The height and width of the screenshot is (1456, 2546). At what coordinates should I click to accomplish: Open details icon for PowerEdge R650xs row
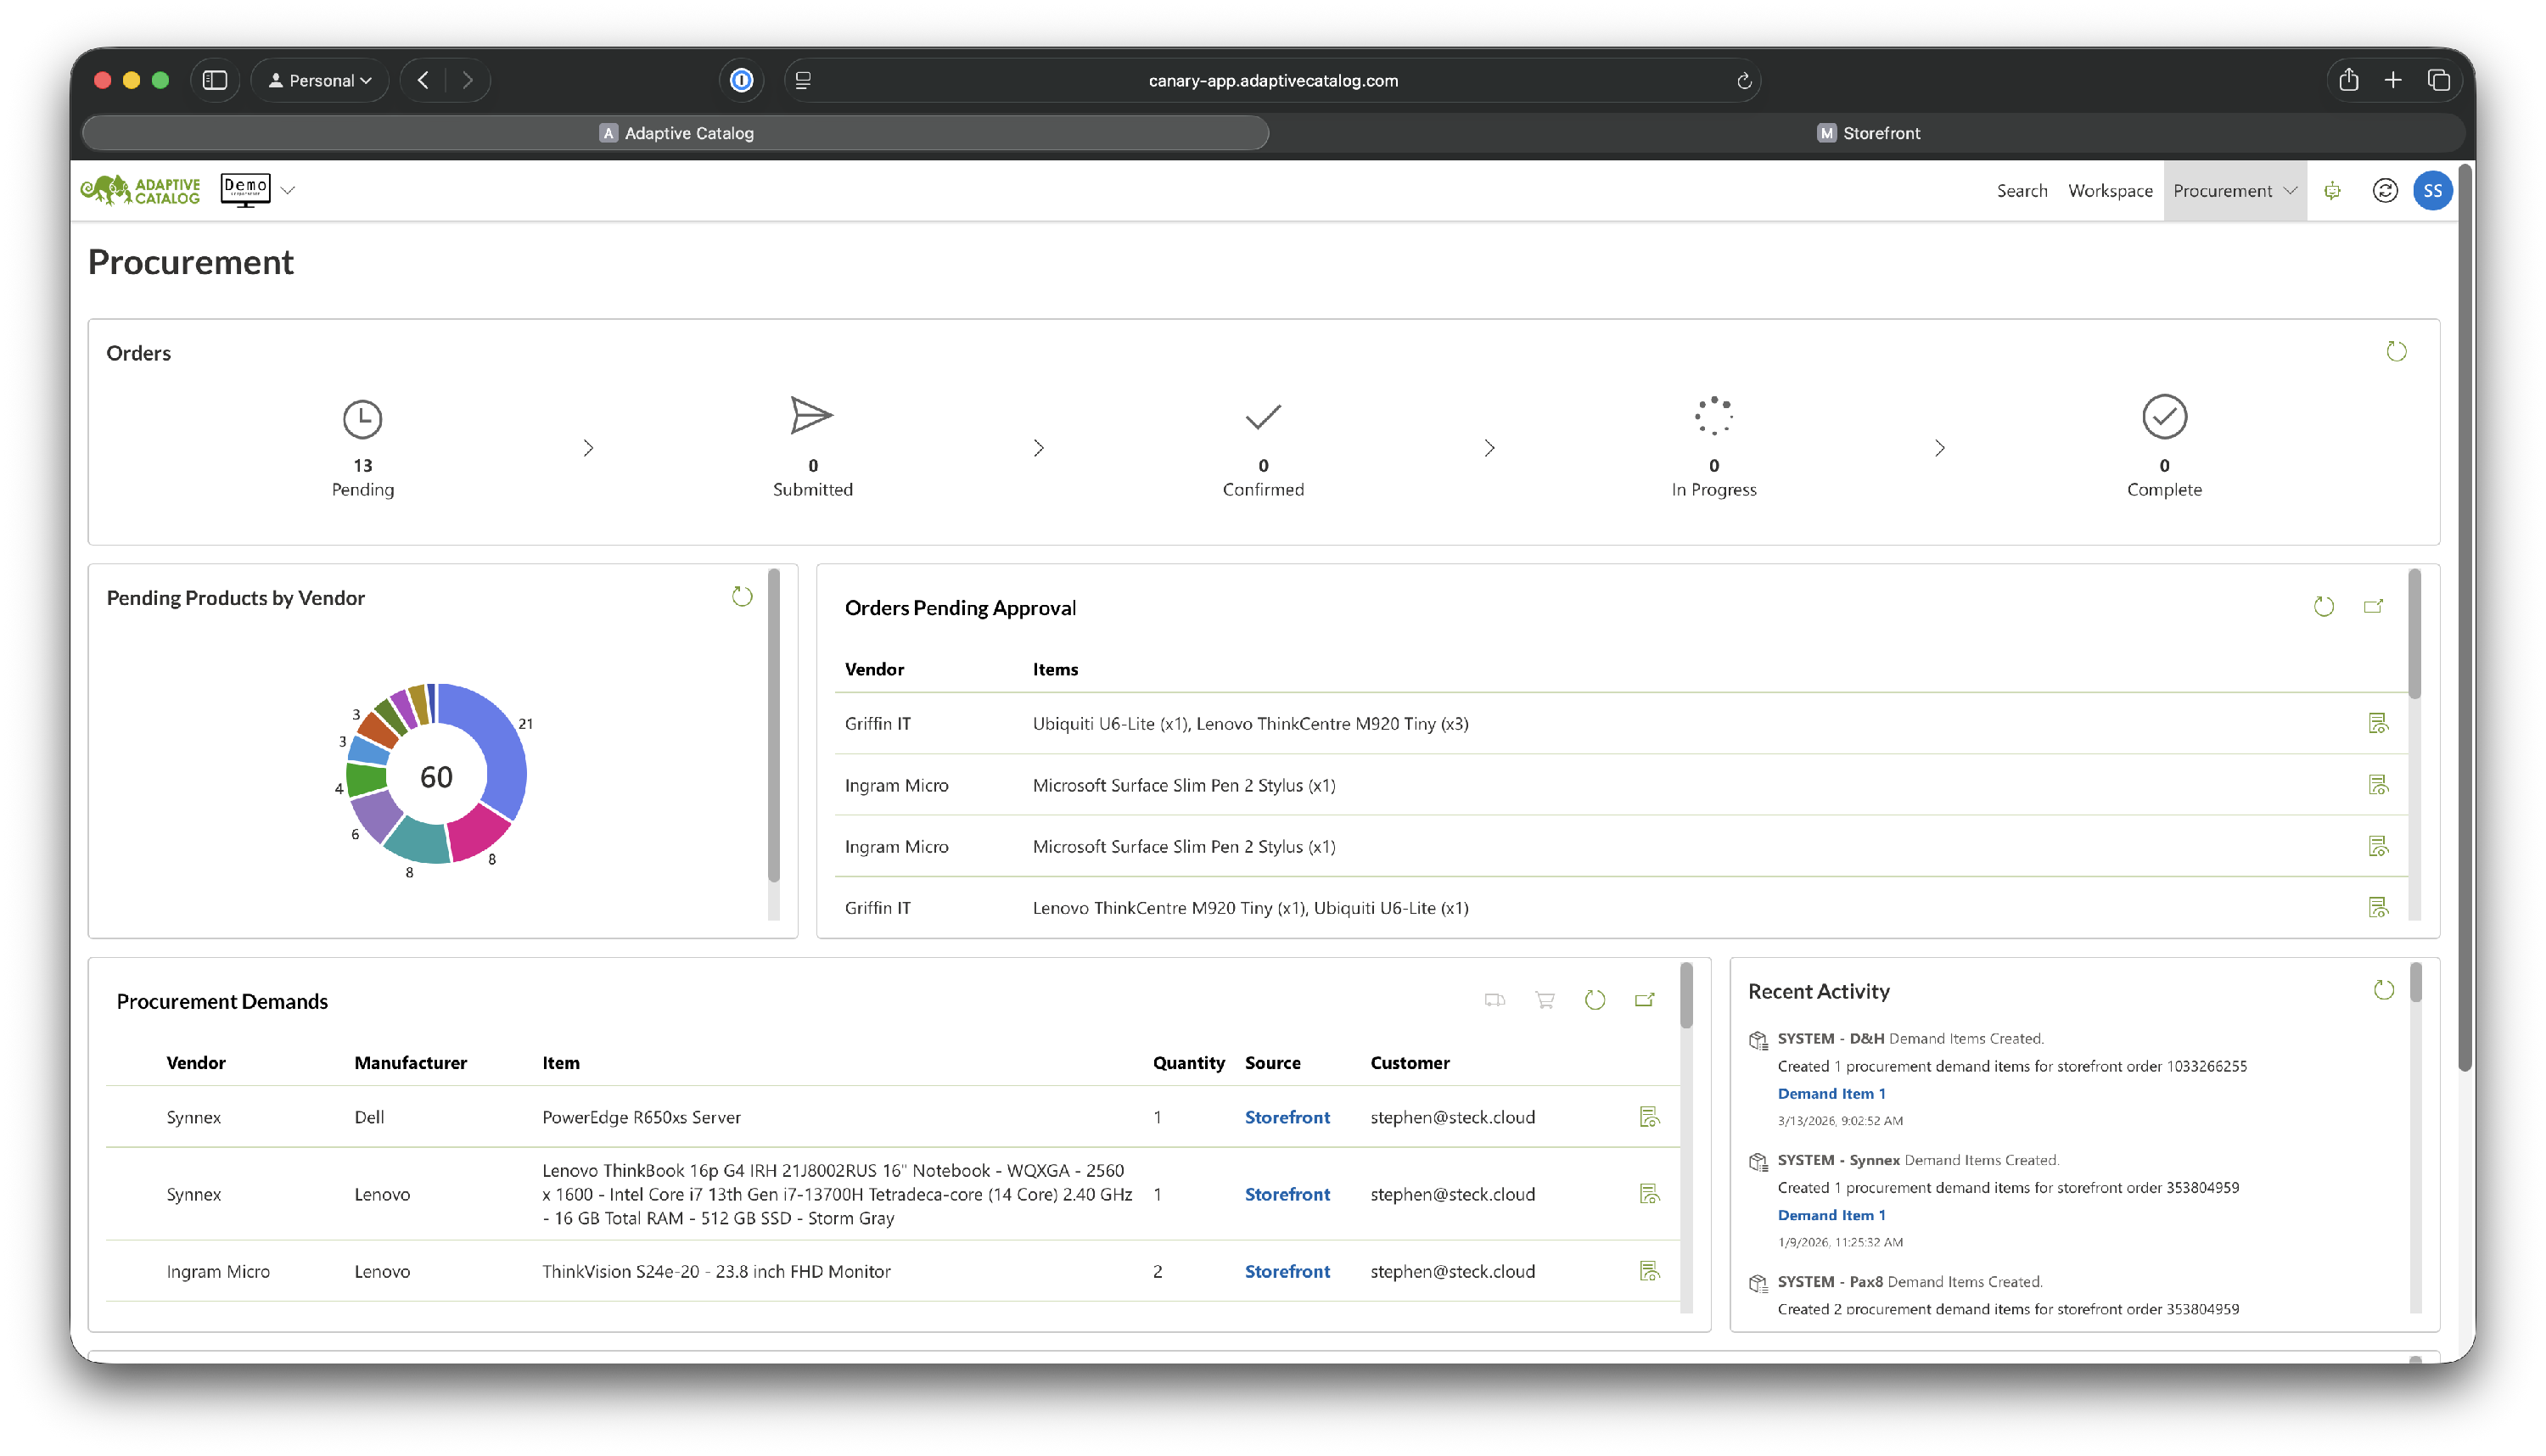(x=1649, y=1117)
